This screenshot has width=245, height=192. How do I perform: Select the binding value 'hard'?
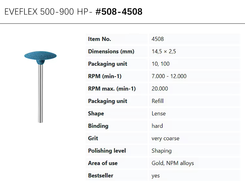coord(157,126)
